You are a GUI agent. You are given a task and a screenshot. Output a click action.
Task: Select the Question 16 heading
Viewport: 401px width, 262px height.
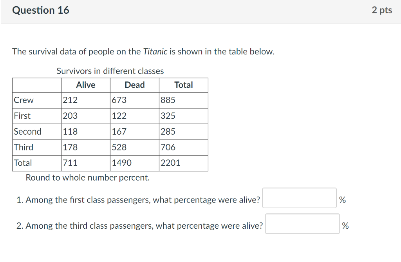pos(41,10)
